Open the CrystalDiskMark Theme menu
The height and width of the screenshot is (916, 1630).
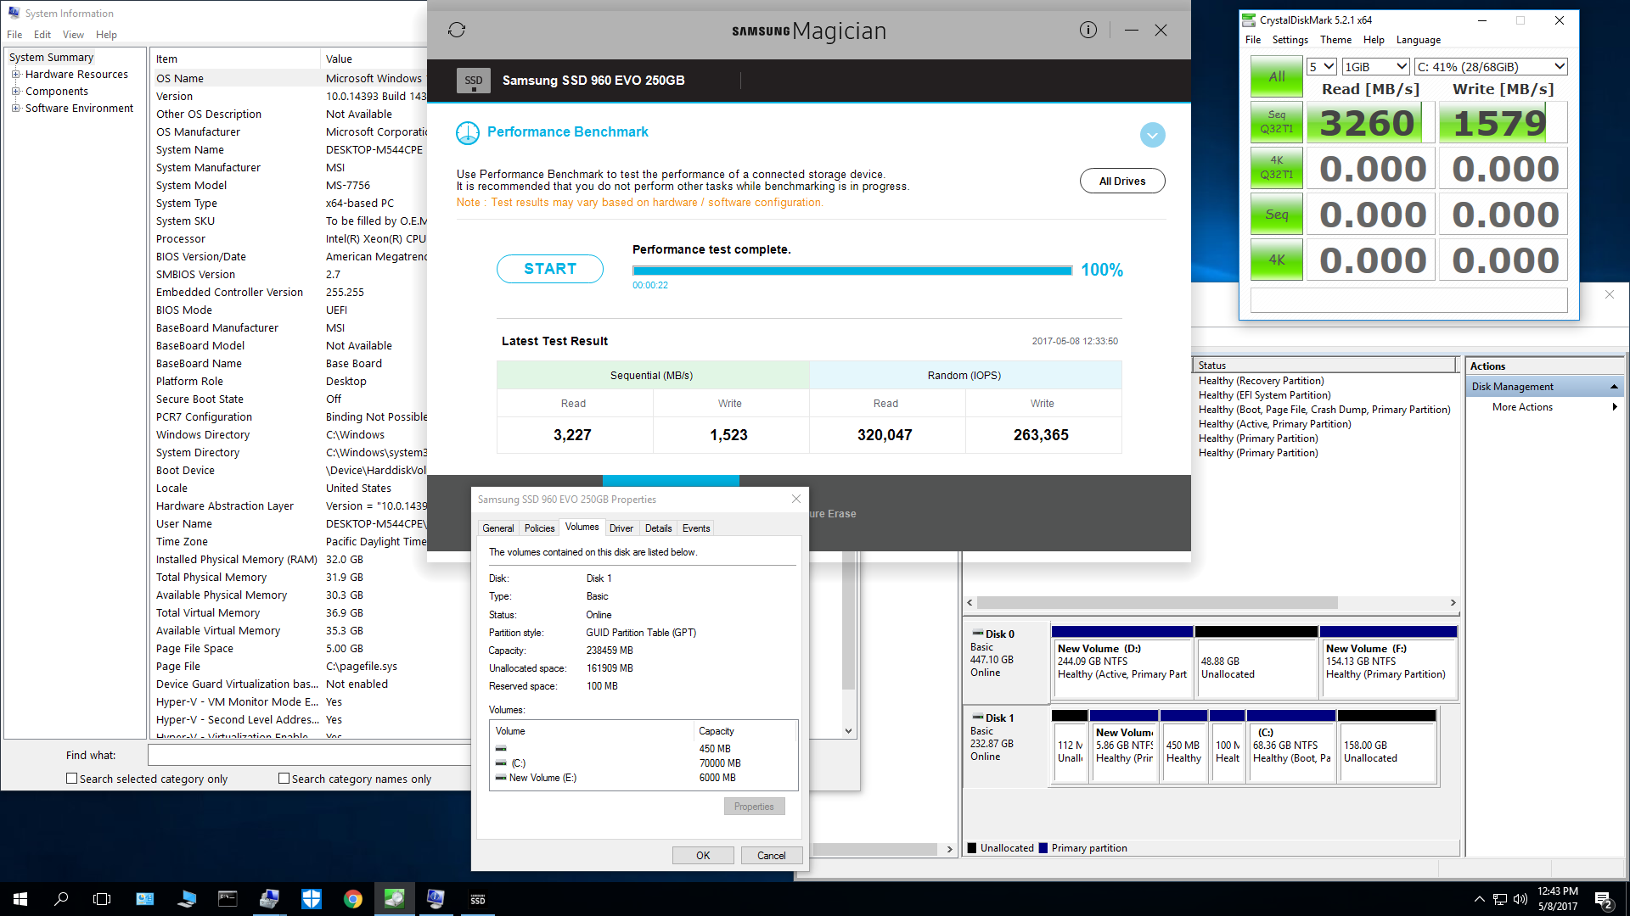1335,40
